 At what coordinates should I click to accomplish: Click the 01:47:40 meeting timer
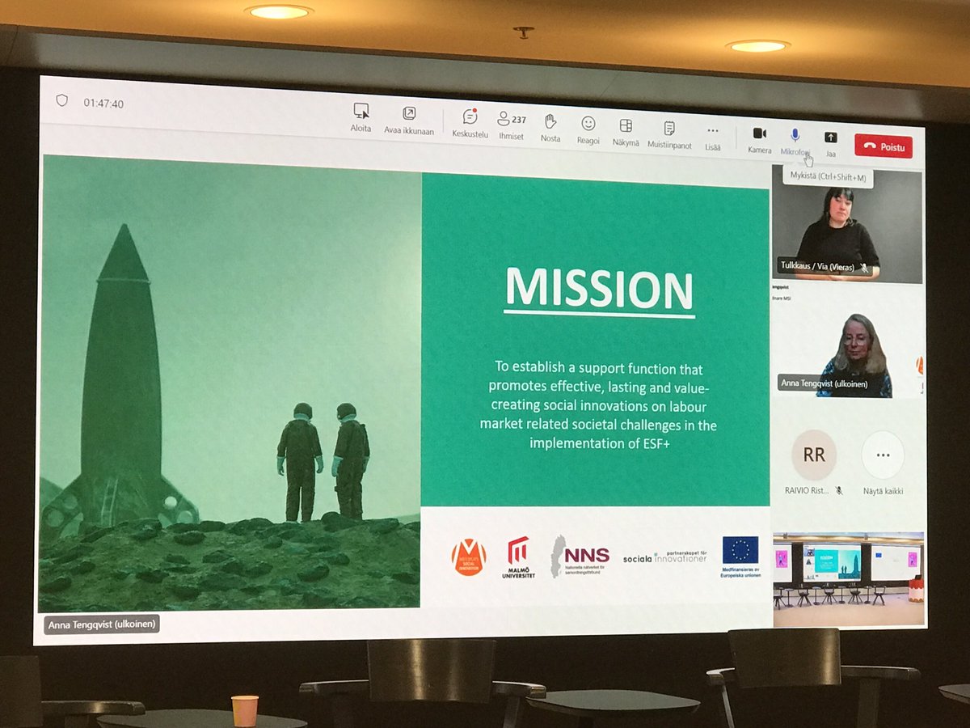pos(103,104)
